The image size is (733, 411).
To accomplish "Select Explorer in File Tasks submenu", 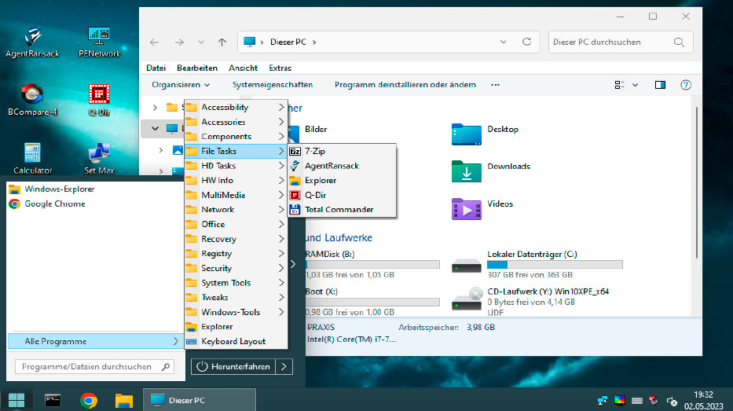I will coord(342,180).
